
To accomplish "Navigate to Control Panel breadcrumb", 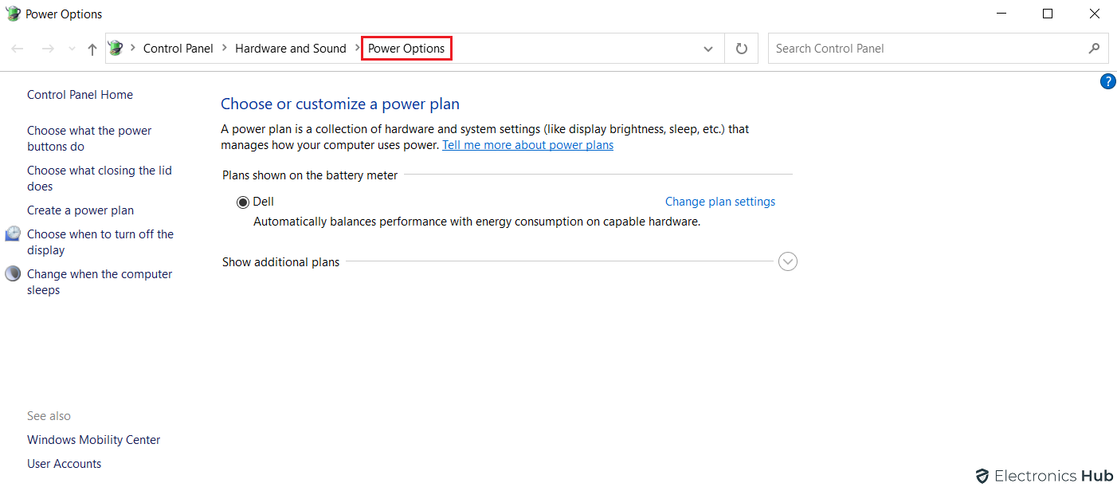I will [x=178, y=49].
